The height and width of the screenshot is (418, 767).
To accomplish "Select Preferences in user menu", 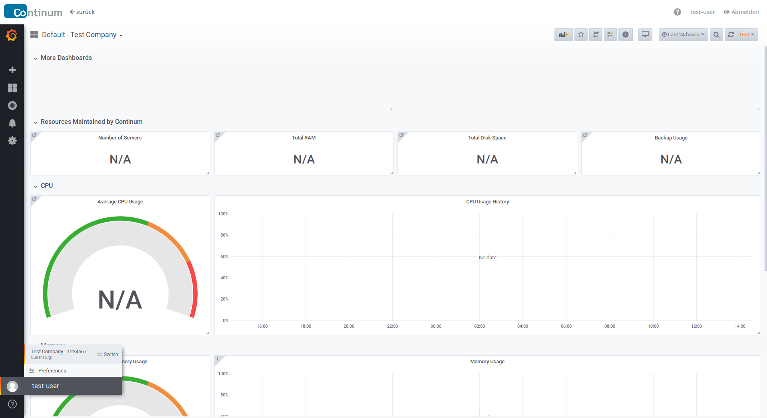I will point(73,371).
